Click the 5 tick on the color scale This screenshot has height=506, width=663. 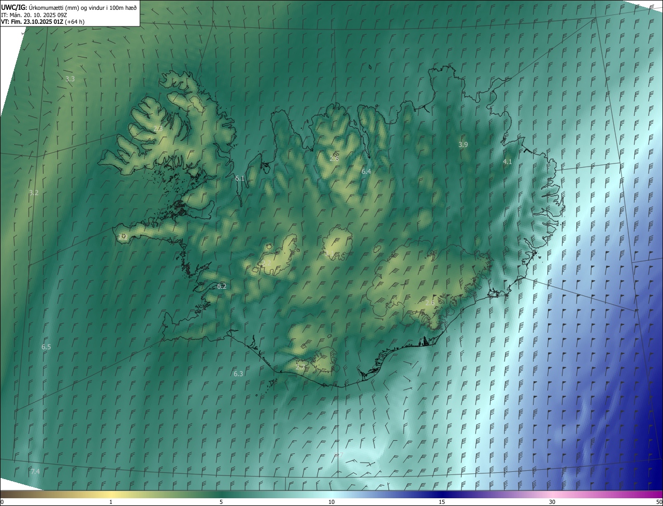tap(221, 502)
